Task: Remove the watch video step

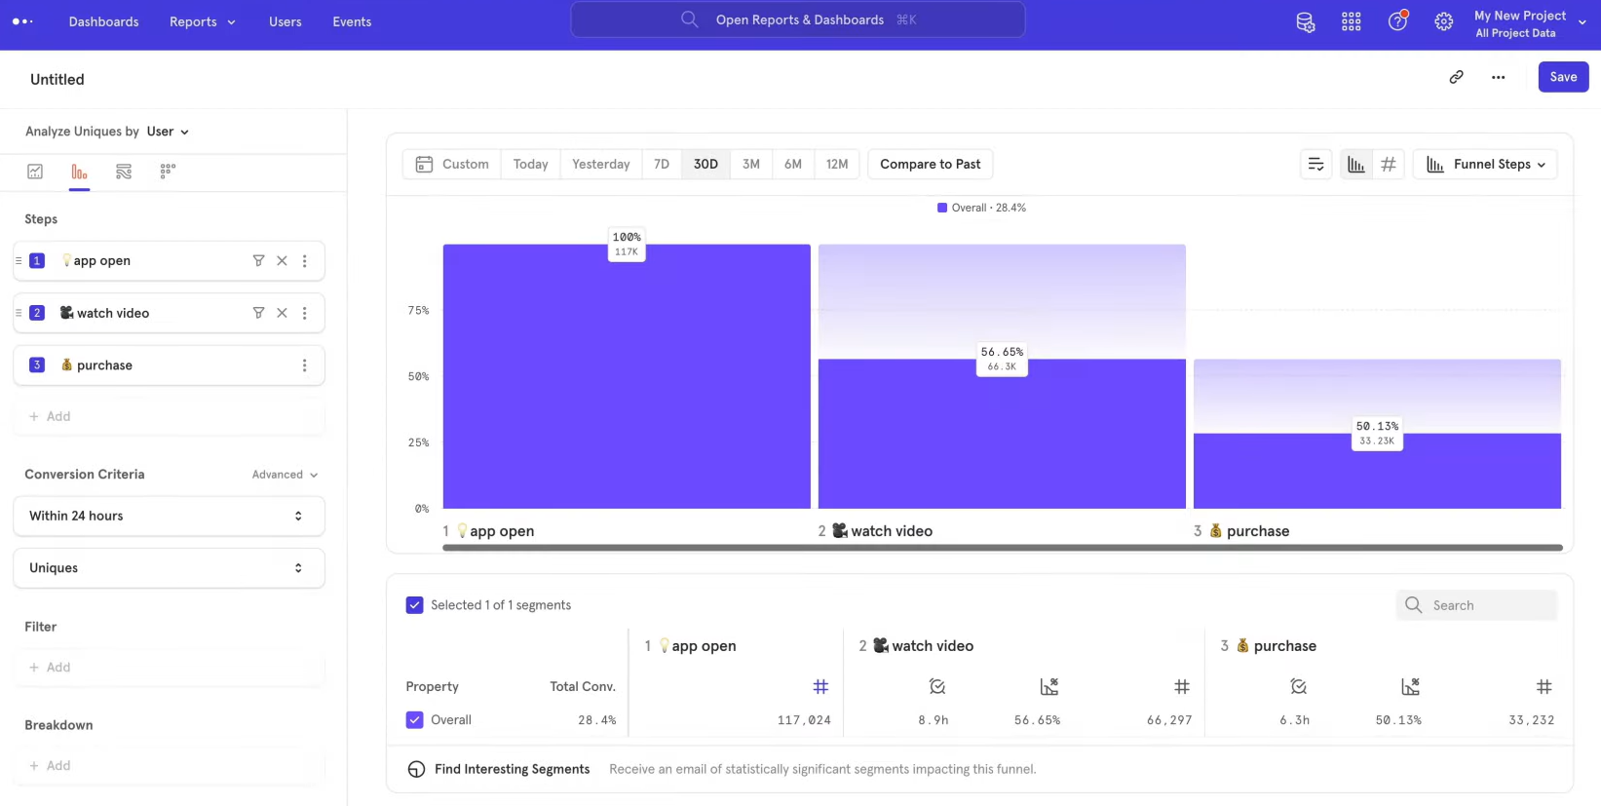Action: pyautogui.click(x=282, y=313)
